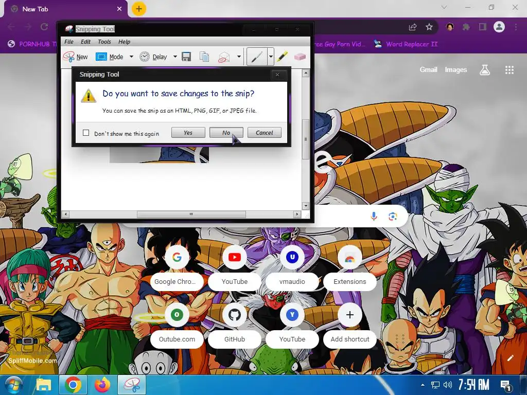
Task: Open Word Replacer II bookmark
Action: [406, 44]
